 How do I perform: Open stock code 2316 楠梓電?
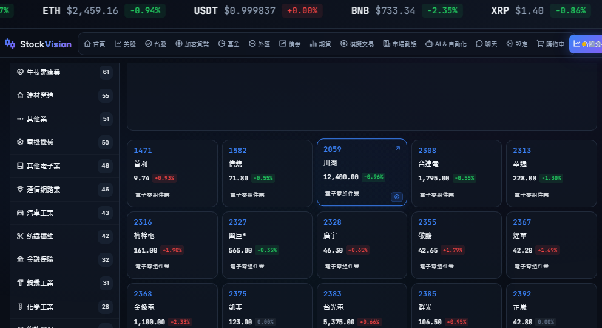(143, 222)
